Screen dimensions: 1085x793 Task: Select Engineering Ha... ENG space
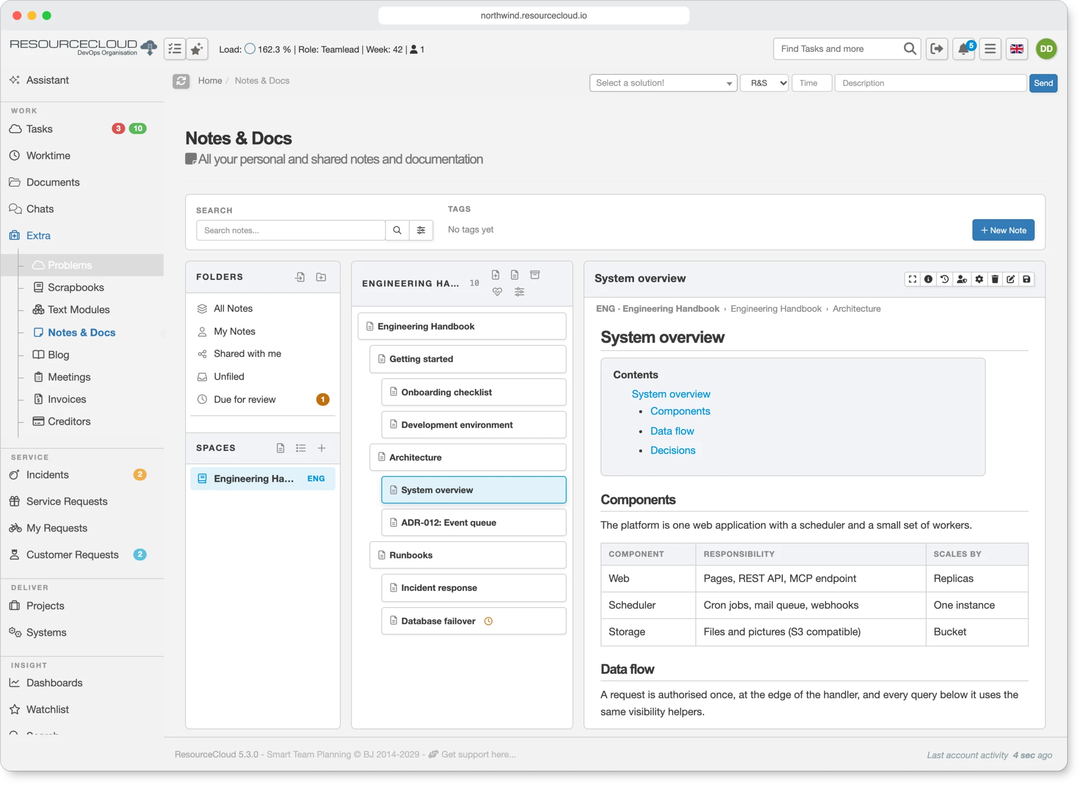[263, 478]
